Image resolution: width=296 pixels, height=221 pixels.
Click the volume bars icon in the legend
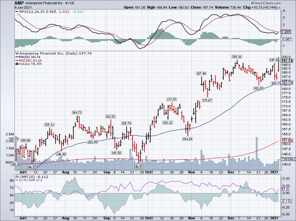[x=17, y=64]
